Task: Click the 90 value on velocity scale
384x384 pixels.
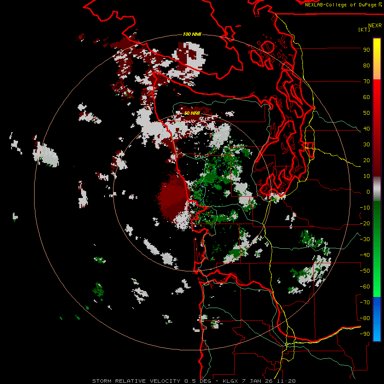Action: (367, 50)
